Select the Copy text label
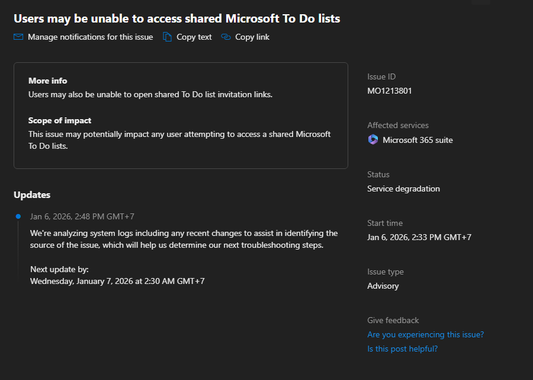The height and width of the screenshot is (380, 533). click(194, 37)
